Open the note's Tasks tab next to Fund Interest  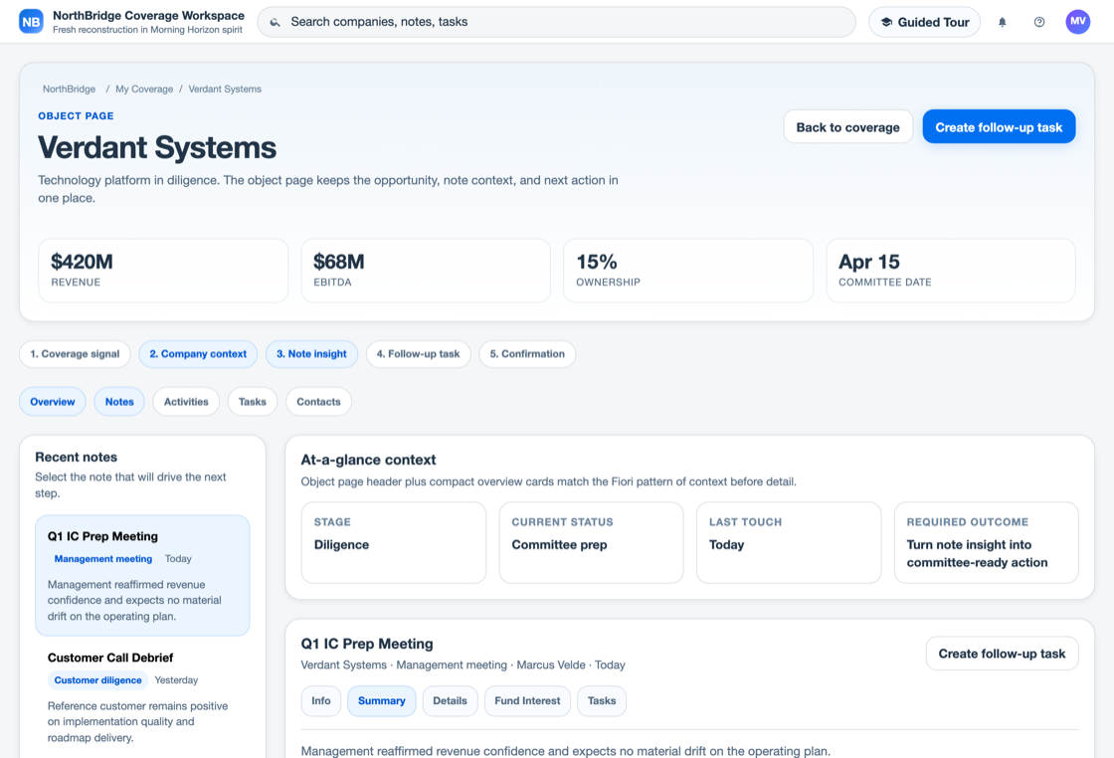(602, 701)
